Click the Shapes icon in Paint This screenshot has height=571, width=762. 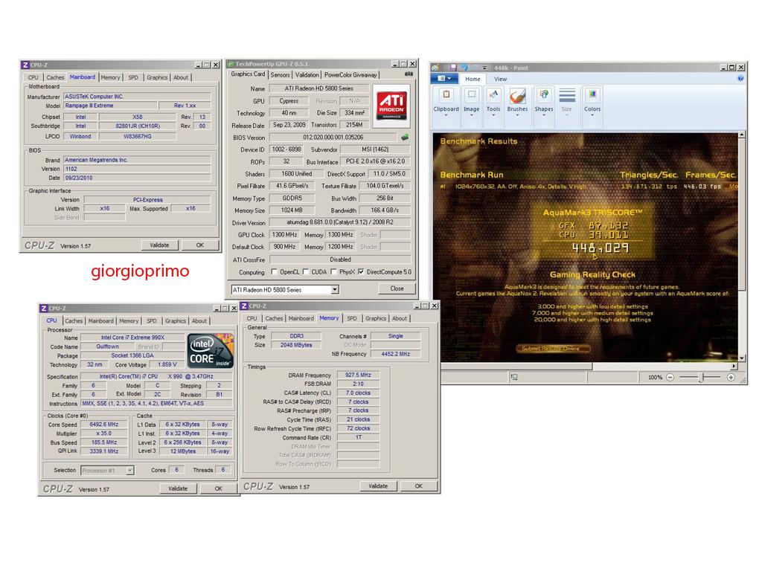click(544, 94)
